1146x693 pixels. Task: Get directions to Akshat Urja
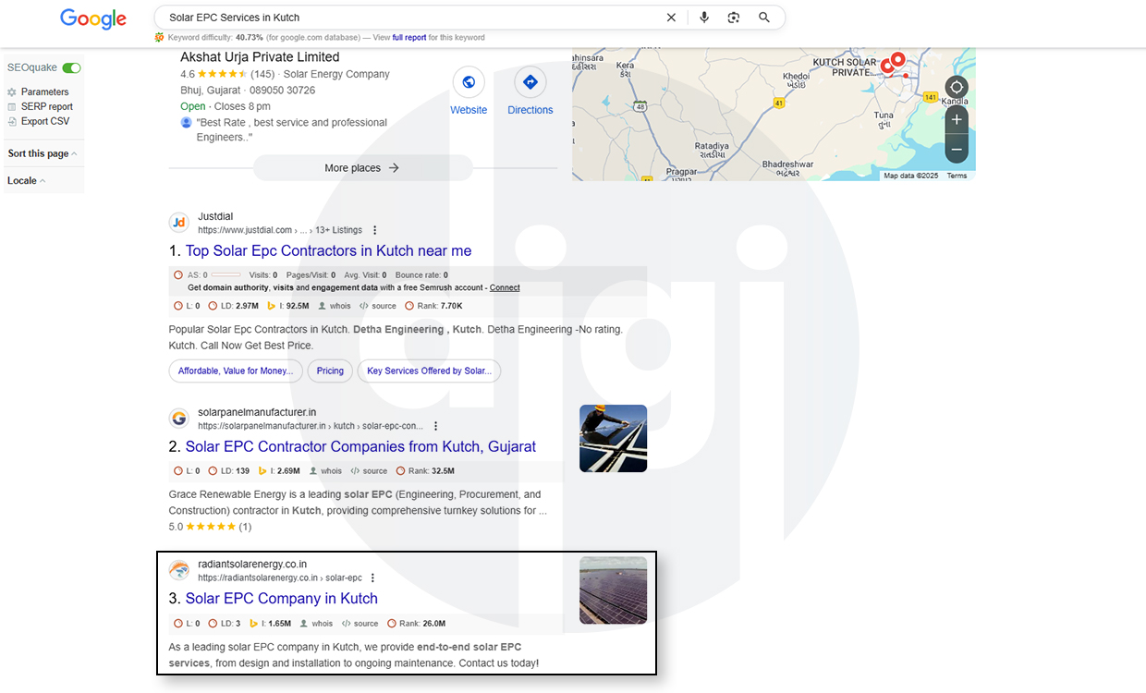pos(530,83)
